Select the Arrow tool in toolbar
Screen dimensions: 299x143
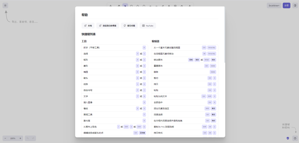(150, 6)
